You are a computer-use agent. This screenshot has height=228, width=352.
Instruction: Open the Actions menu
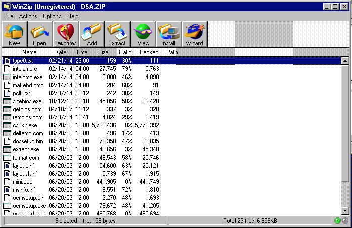coord(28,16)
